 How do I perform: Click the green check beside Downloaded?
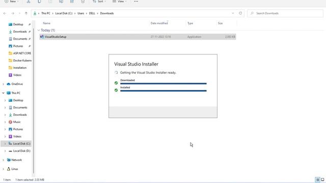[116, 83]
